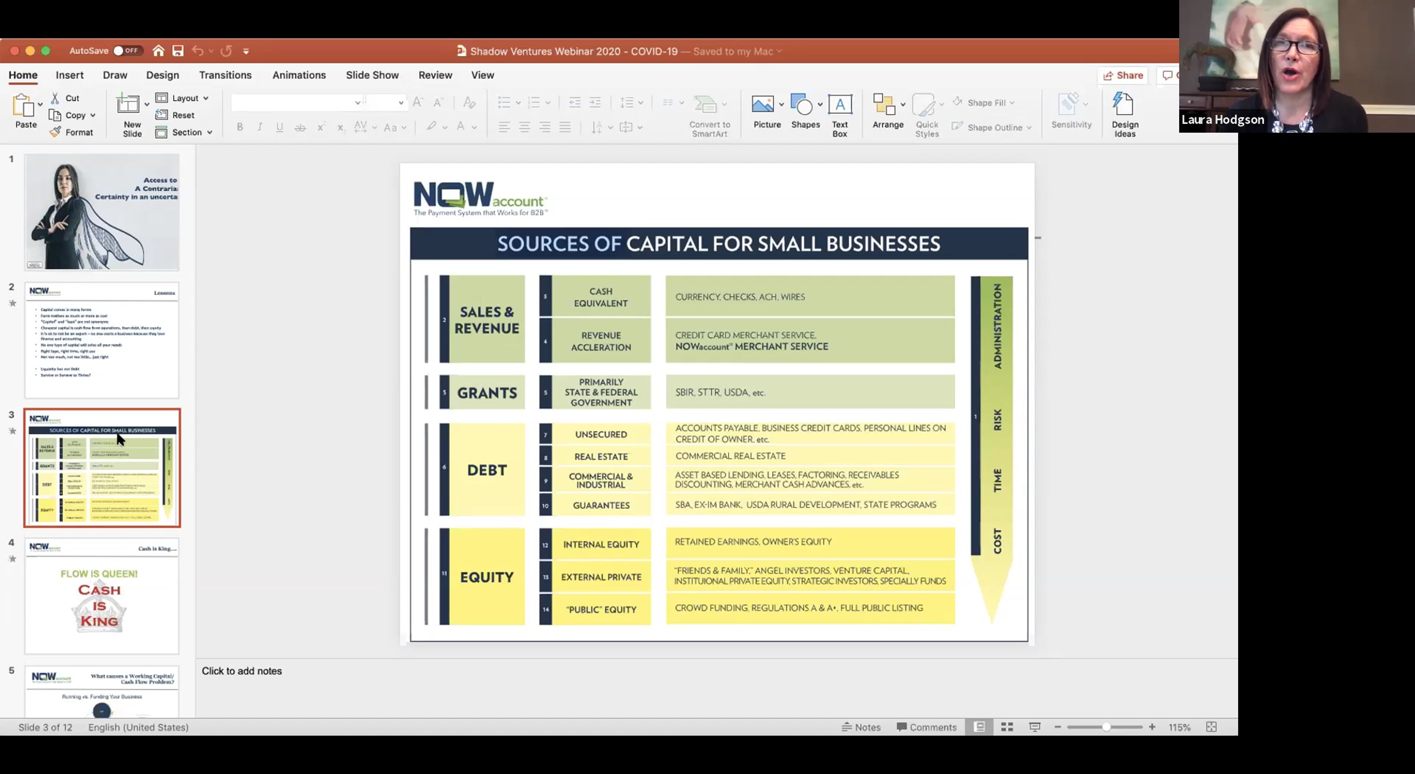Toggle italic formatting

(x=259, y=127)
